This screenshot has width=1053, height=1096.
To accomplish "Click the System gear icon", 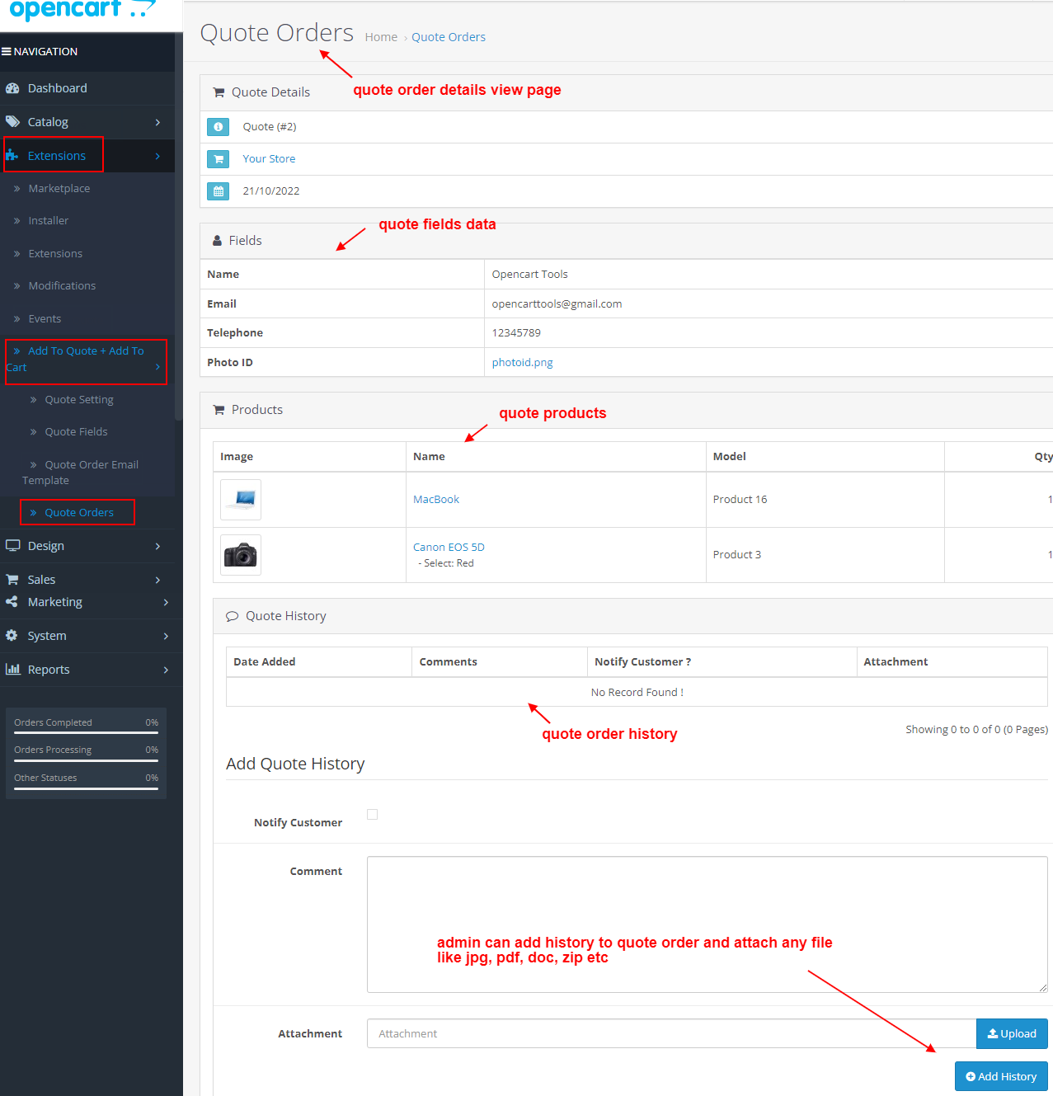I will pyautogui.click(x=12, y=636).
